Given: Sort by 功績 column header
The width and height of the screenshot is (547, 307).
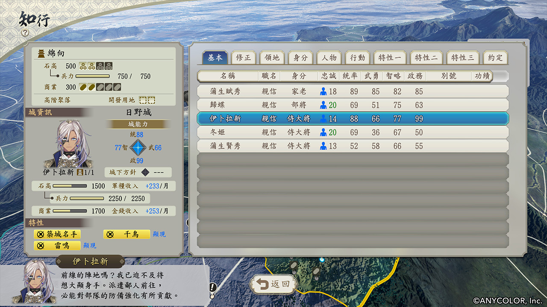Looking at the screenshot, I should 482,76.
